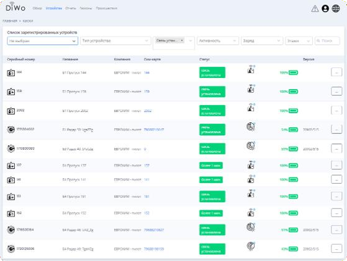Open the alerts warning triangle icon
This screenshot has height=261, width=347.
[315, 9]
